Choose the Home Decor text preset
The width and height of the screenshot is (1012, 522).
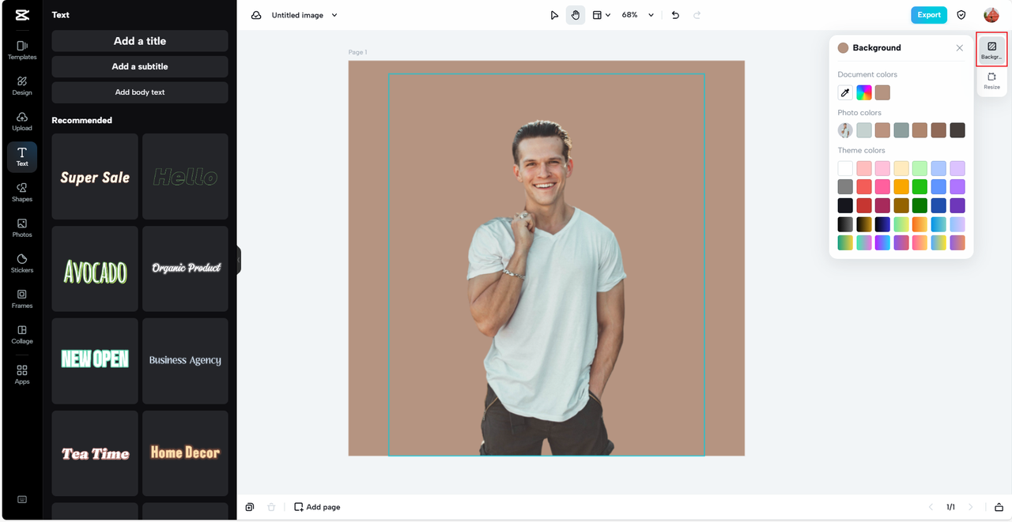click(x=185, y=453)
